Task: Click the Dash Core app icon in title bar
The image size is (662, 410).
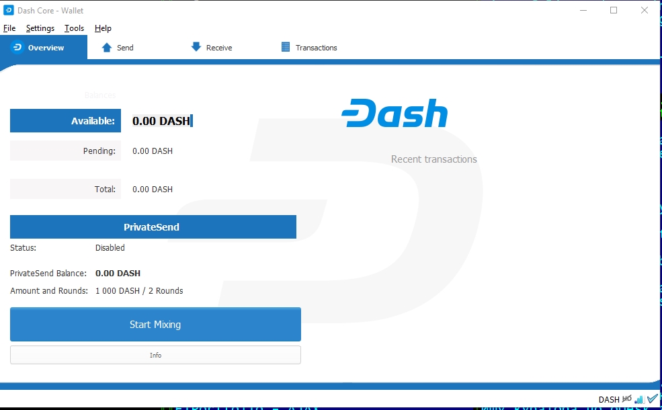Action: tap(9, 10)
